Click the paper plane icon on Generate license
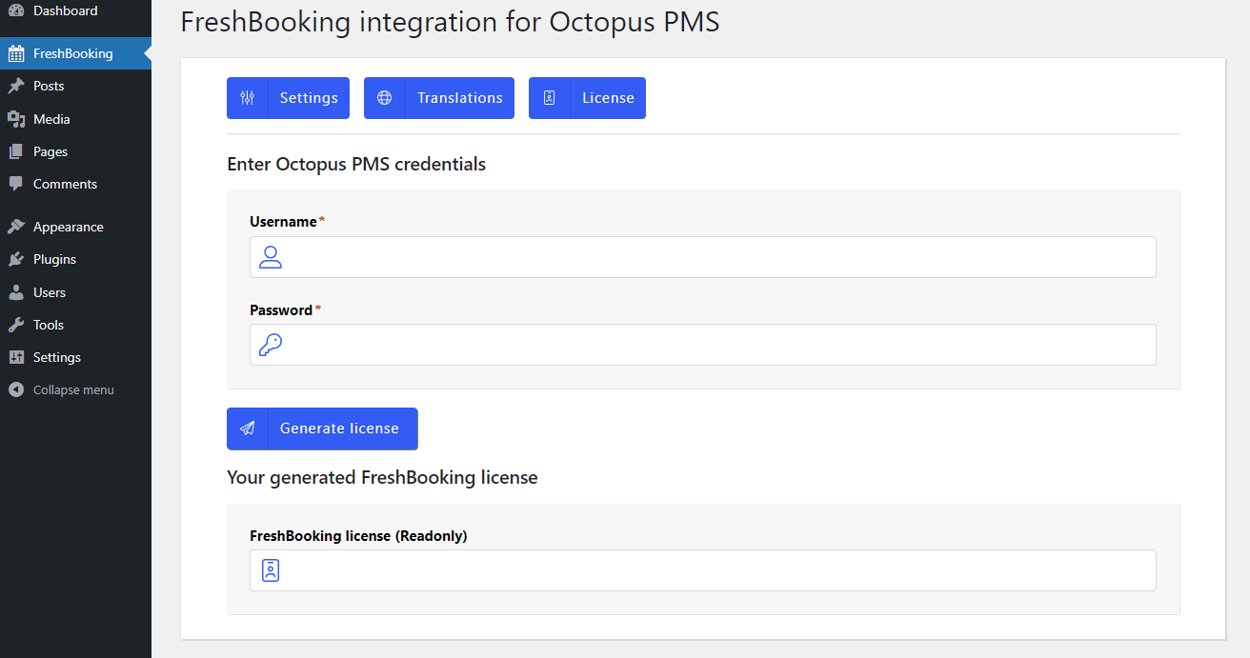 click(248, 429)
